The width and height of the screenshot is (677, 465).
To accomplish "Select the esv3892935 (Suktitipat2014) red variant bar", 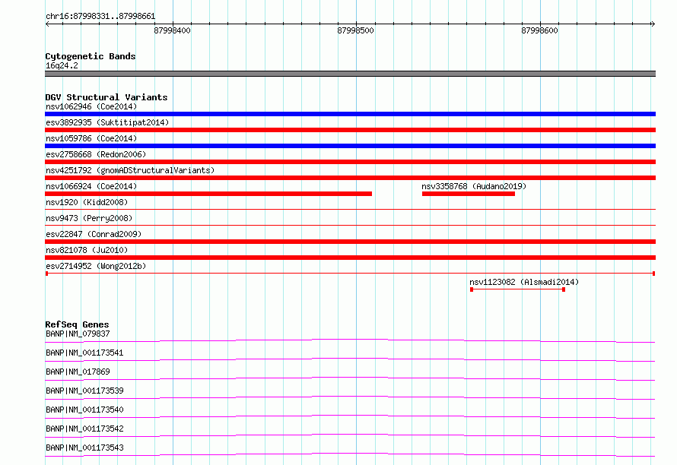I will click(x=350, y=130).
